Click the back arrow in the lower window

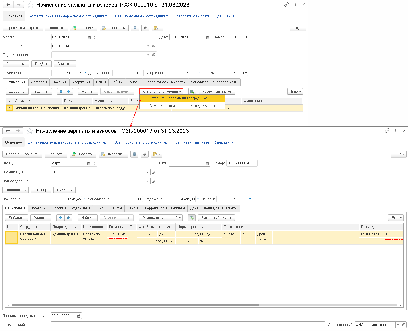[x=8, y=131]
